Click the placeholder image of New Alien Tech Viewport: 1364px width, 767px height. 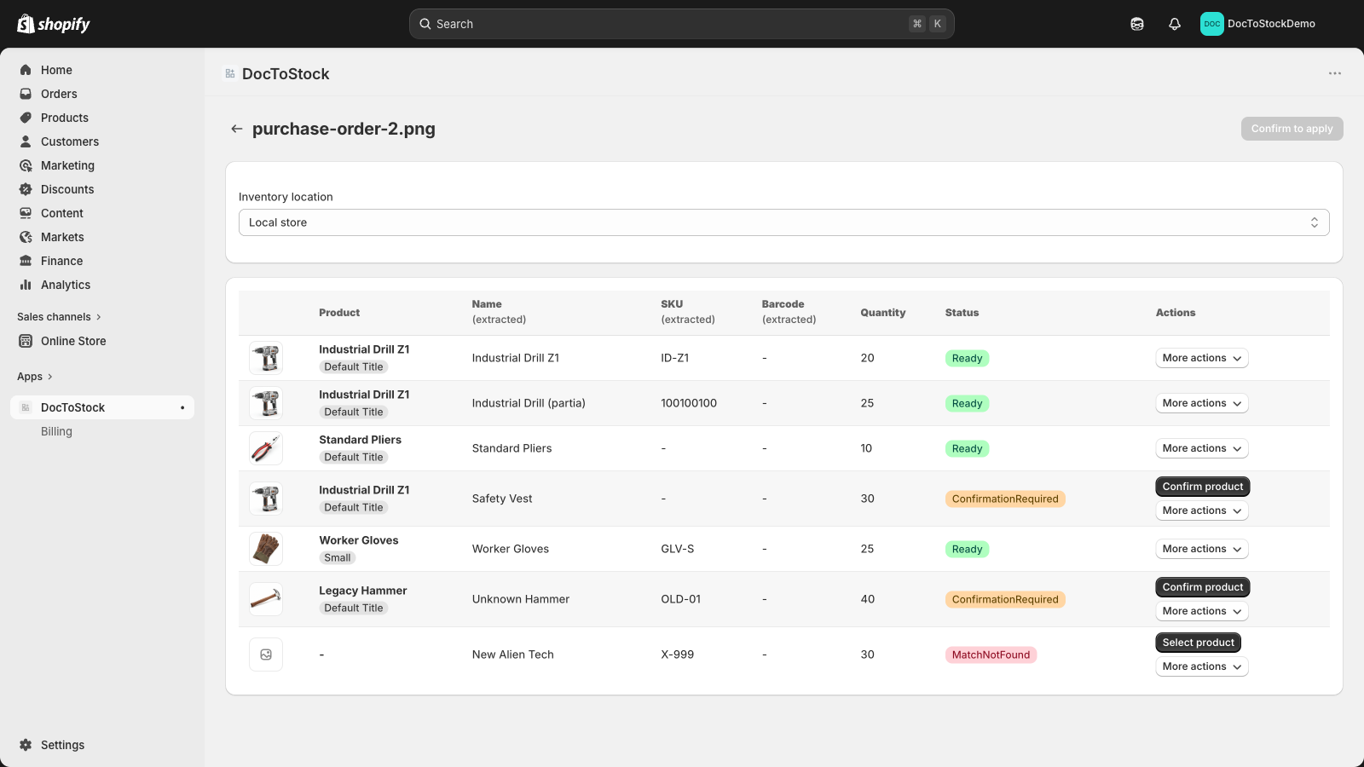[x=266, y=655]
